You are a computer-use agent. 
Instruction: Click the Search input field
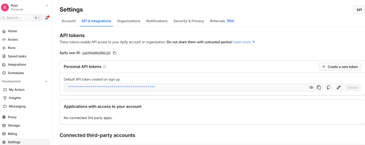[21, 18]
